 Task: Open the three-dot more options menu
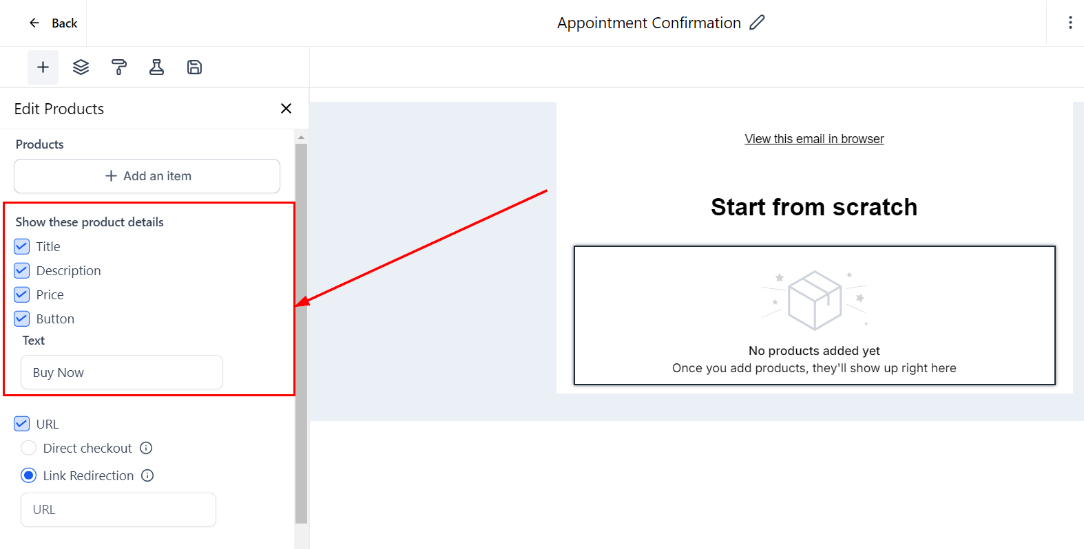(1070, 23)
